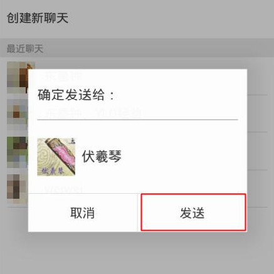This screenshot has width=274, height=274.
Task: Open fourth pixelated avatar in recent chats
Action: pos(18,190)
